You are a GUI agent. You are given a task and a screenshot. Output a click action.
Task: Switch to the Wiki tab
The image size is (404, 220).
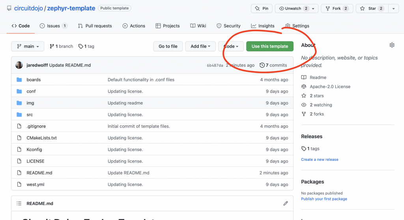click(x=198, y=26)
